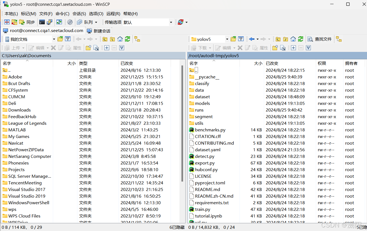Create new folder in remote panel
Screen dimensions: 367x231
[275, 48]
